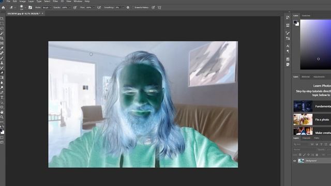Select the History Brush tool

tap(2, 68)
